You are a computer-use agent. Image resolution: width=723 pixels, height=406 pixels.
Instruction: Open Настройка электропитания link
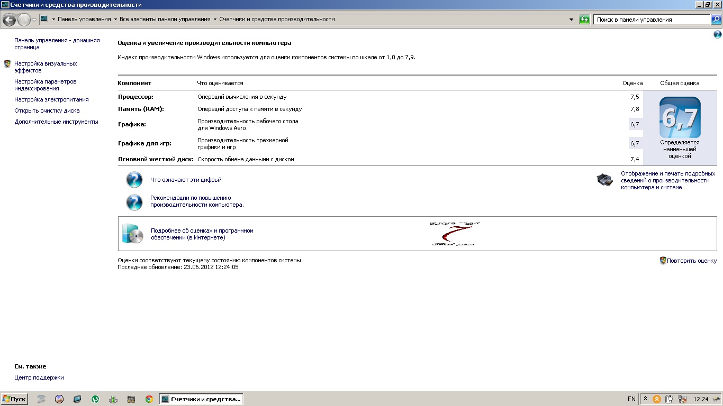pos(51,99)
